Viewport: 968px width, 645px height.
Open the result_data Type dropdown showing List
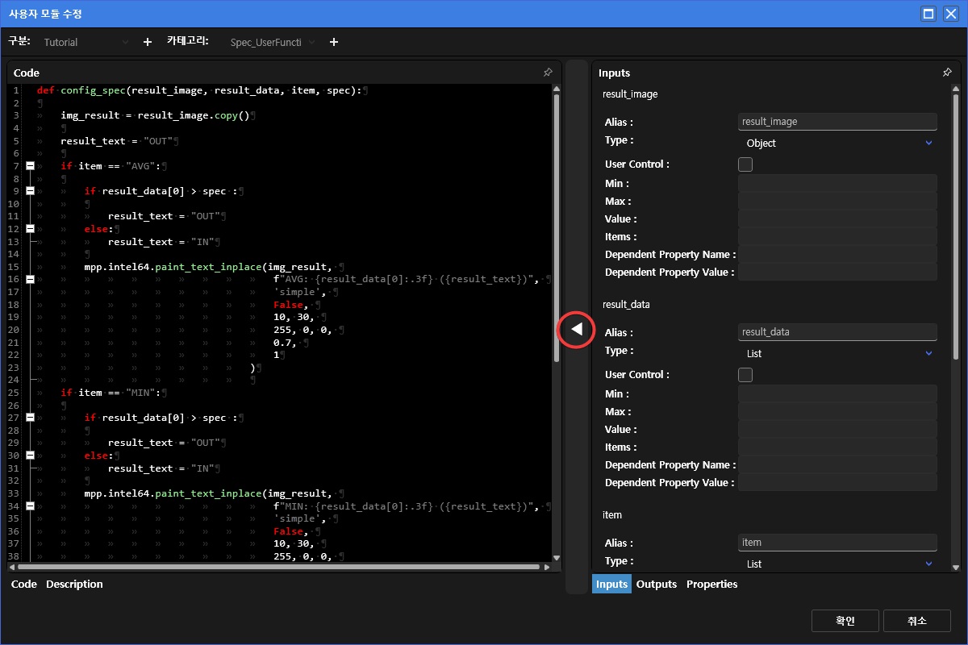pyautogui.click(x=837, y=353)
